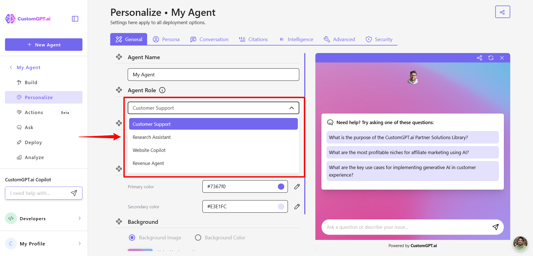Click the primary color swatch
533x256 pixels.
click(x=281, y=187)
